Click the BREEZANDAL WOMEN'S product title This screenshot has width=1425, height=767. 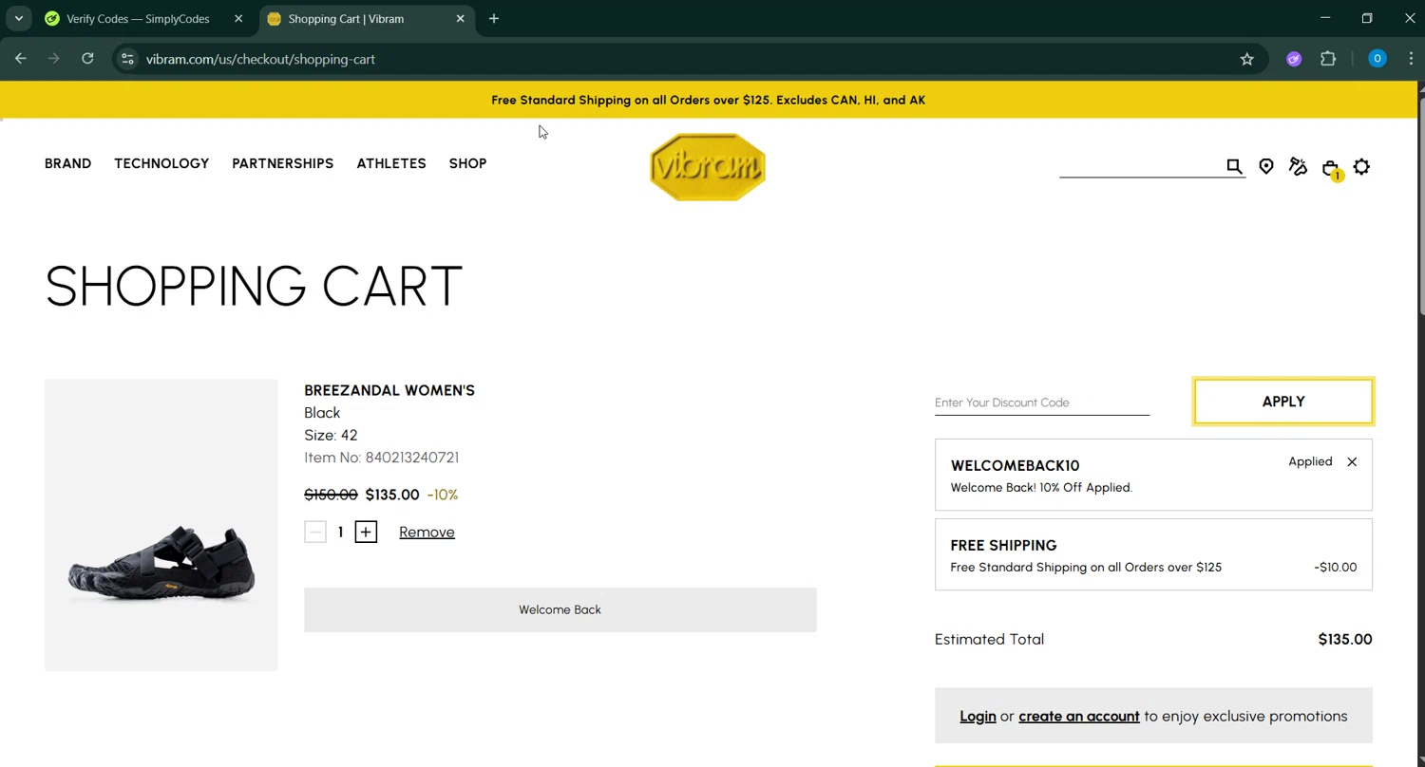(389, 390)
